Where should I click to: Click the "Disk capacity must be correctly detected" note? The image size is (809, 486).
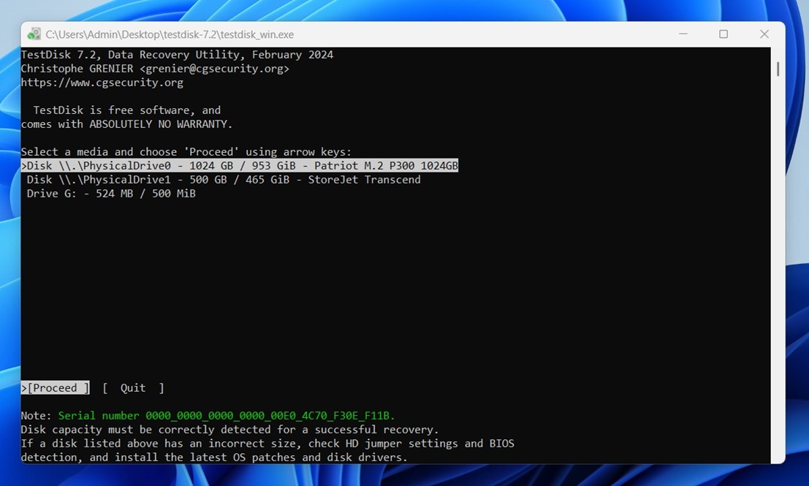229,430
